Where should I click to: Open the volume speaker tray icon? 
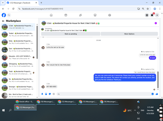click(138, 118)
